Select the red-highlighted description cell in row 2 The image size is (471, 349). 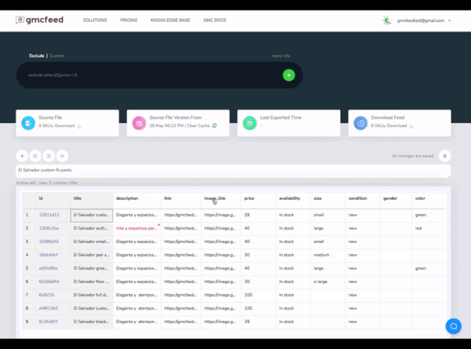[137, 228]
